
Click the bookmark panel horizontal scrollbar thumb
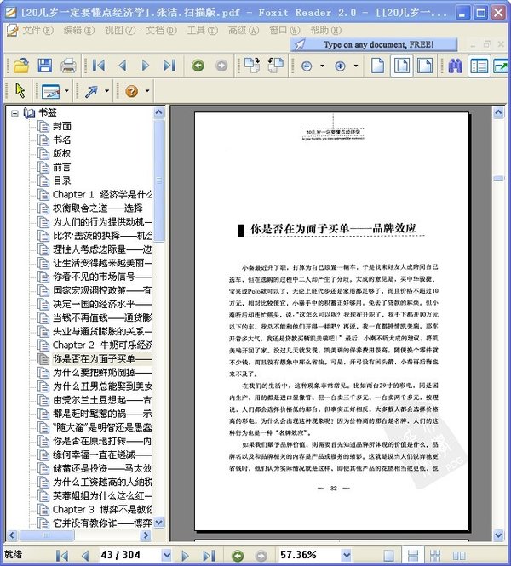pos(47,535)
